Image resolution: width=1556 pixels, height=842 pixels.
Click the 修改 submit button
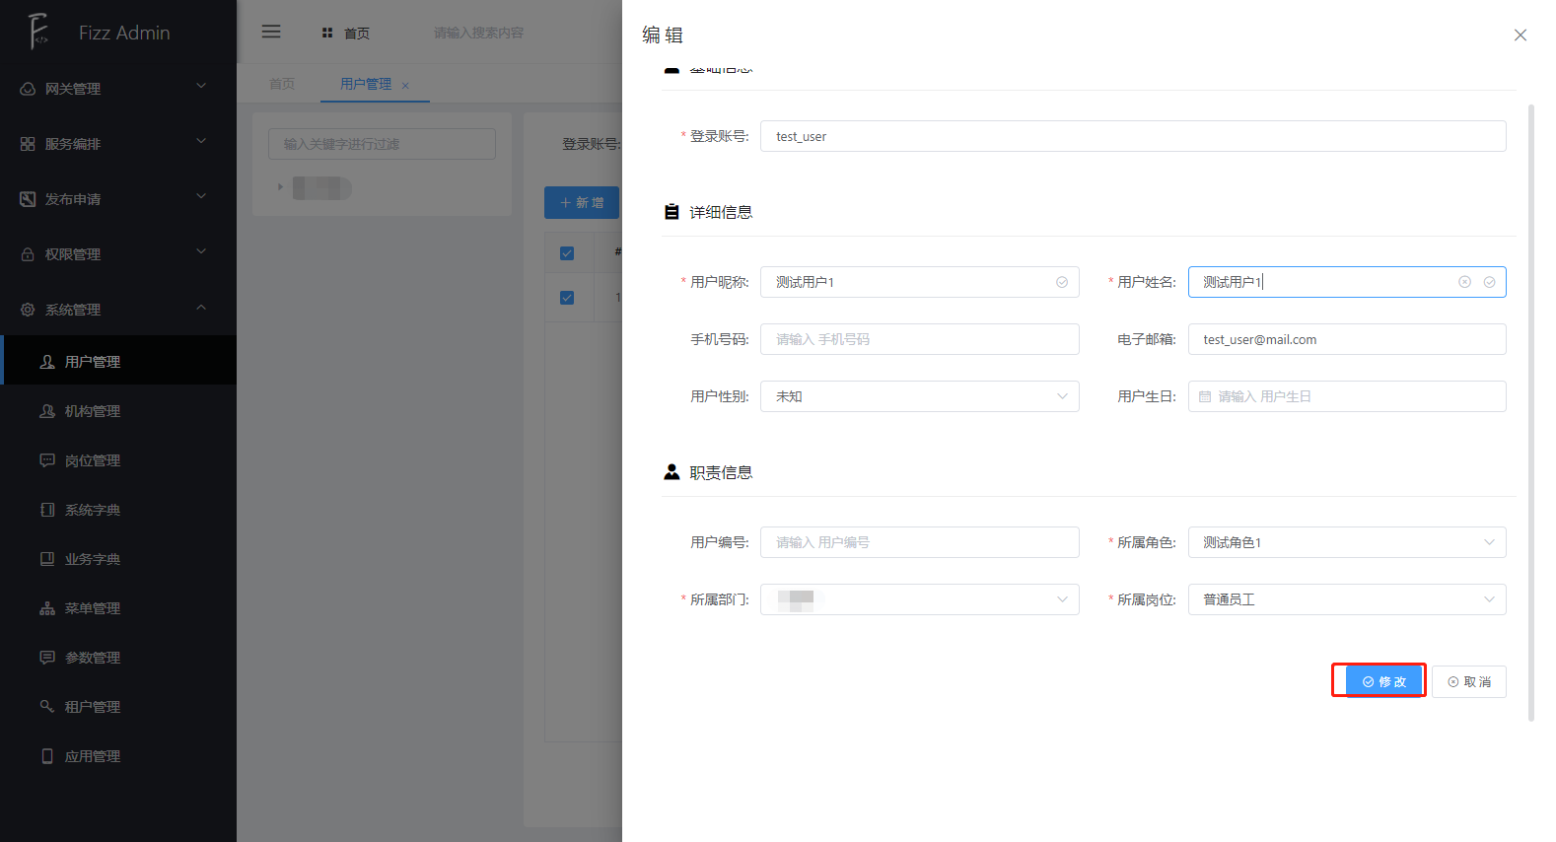(1384, 681)
